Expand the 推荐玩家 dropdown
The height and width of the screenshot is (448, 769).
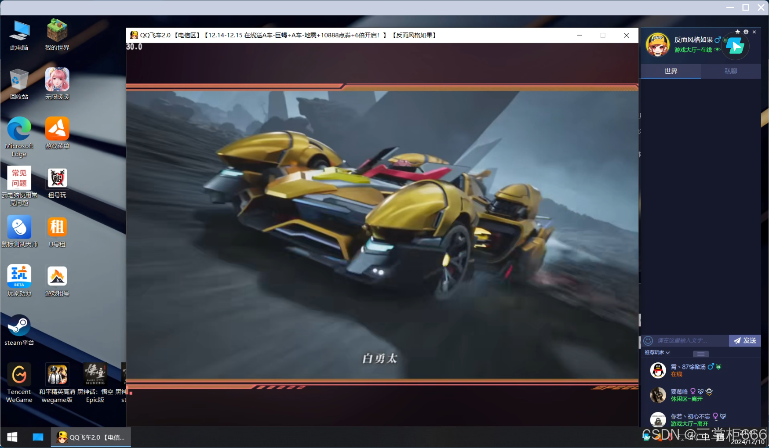click(657, 353)
